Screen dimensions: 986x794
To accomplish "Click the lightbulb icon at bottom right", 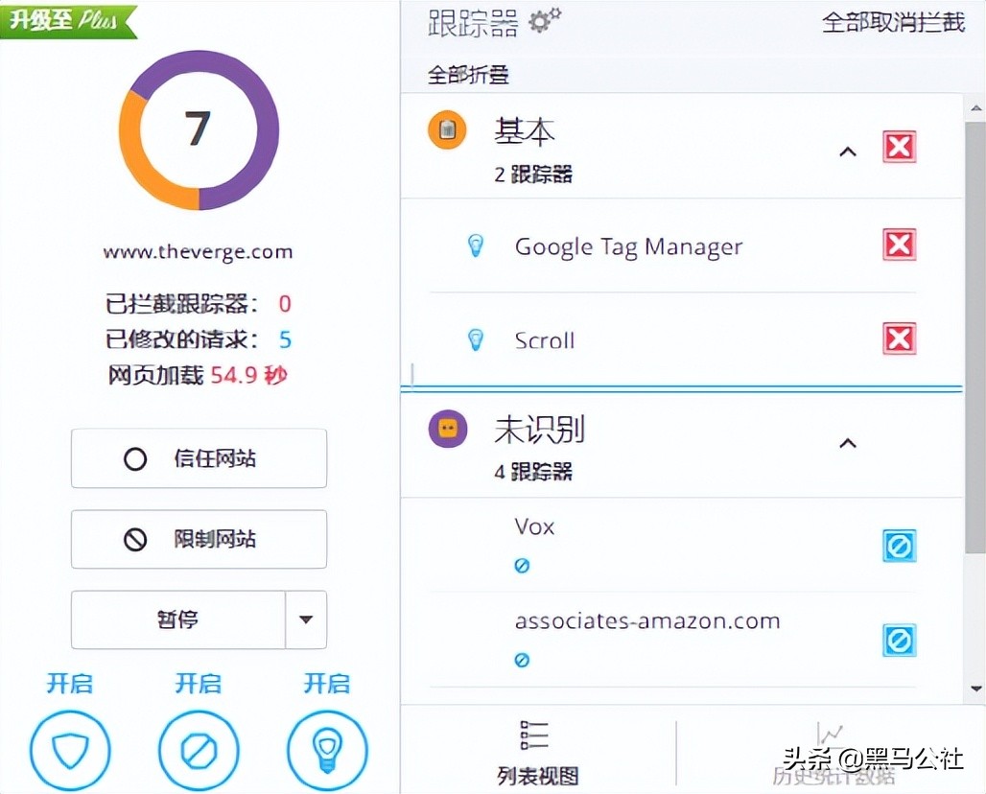I will (x=327, y=752).
